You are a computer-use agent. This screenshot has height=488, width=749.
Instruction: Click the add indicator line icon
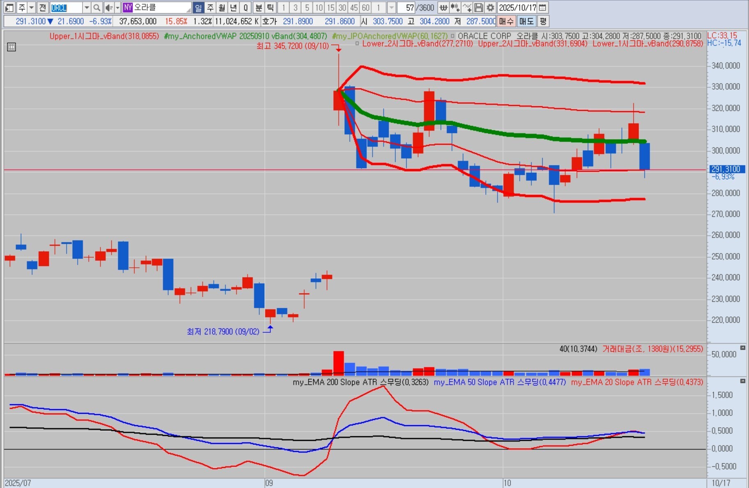click(x=467, y=7)
